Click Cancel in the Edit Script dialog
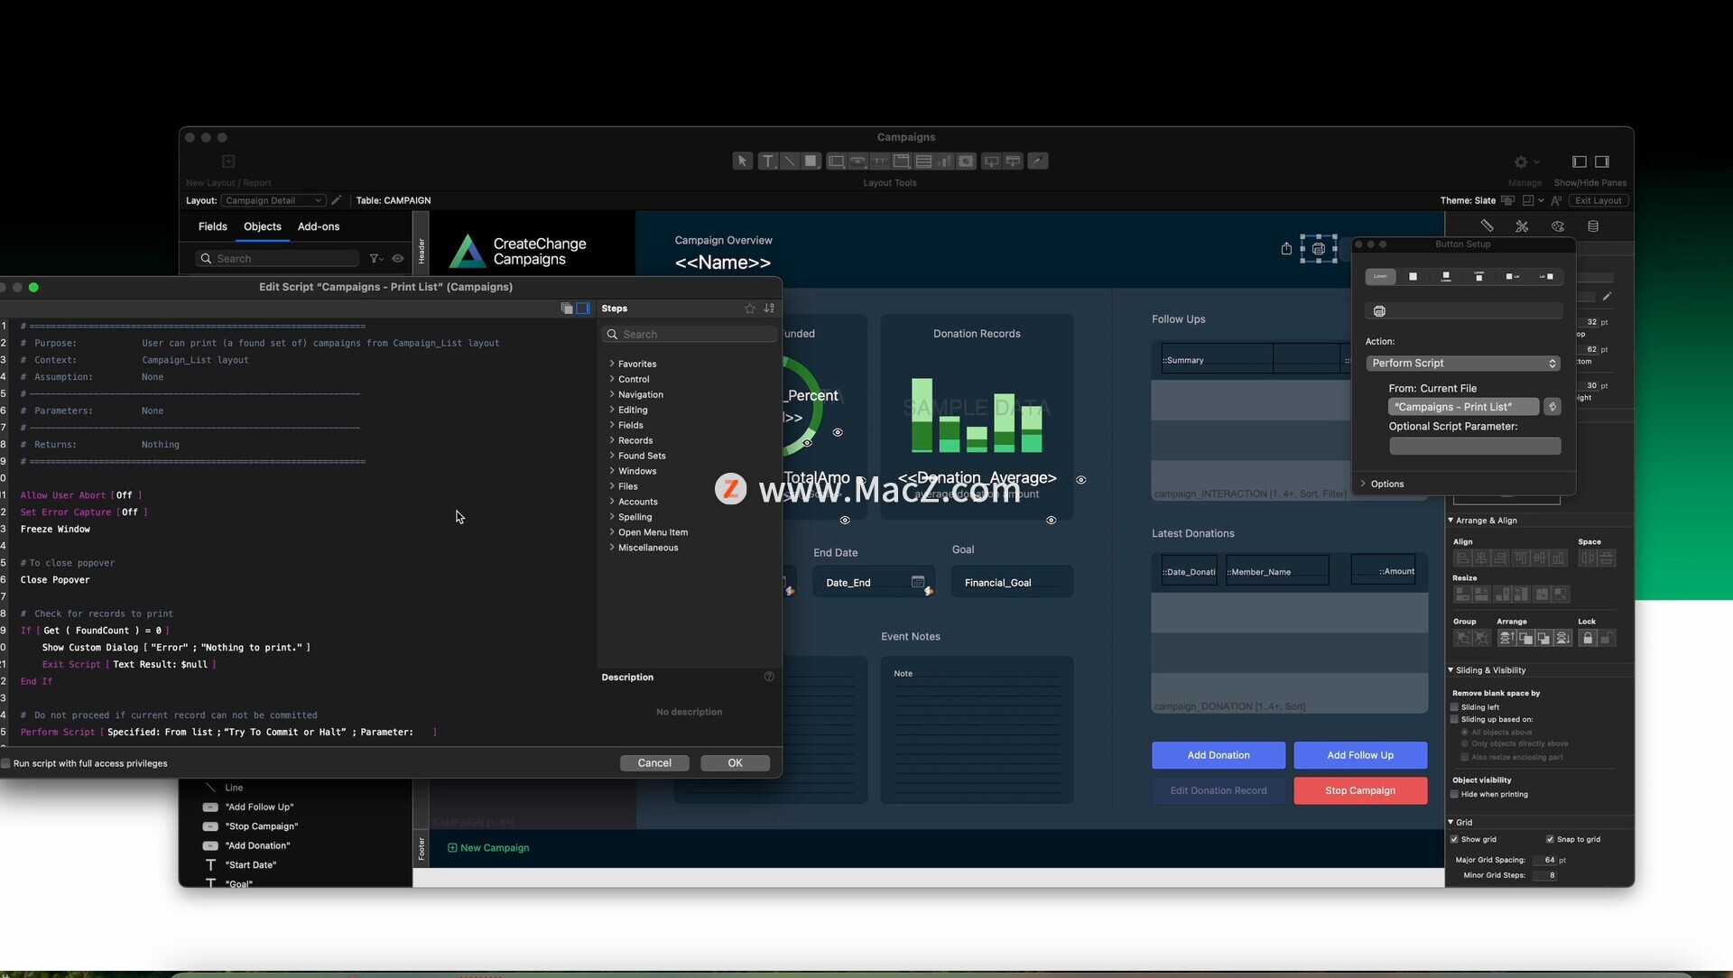The height and width of the screenshot is (978, 1733). point(654,763)
